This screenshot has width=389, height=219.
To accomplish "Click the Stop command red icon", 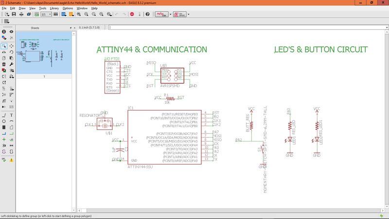I will (x=132, y=14).
